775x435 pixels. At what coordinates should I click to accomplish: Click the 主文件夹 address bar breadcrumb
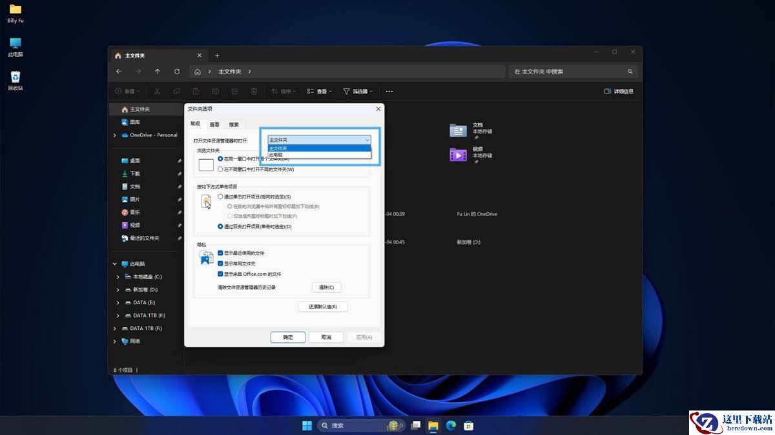[x=230, y=72]
